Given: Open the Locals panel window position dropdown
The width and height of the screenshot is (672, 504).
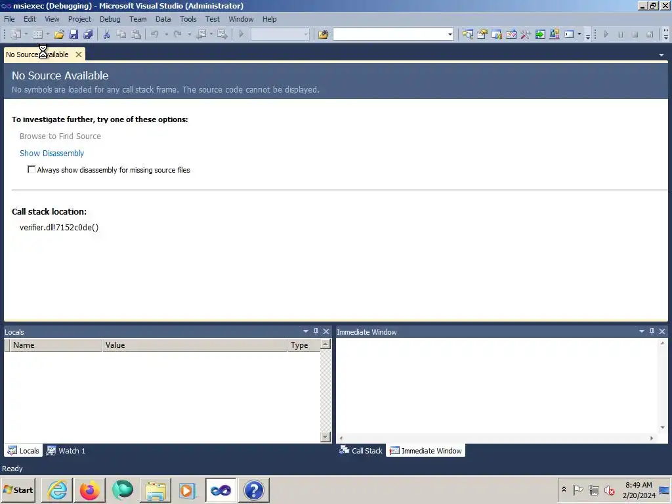Looking at the screenshot, I should (306, 331).
